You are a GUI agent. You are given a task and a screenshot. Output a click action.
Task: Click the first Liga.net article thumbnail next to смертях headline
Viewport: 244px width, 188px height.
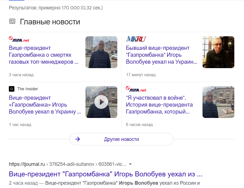101,52
